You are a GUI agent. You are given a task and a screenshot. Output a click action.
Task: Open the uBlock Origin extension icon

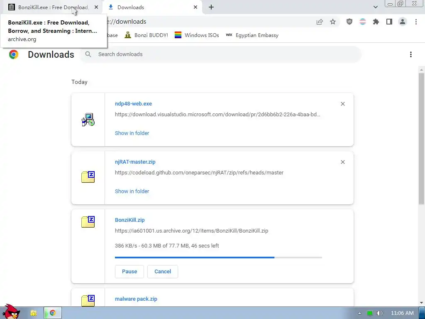pyautogui.click(x=349, y=22)
